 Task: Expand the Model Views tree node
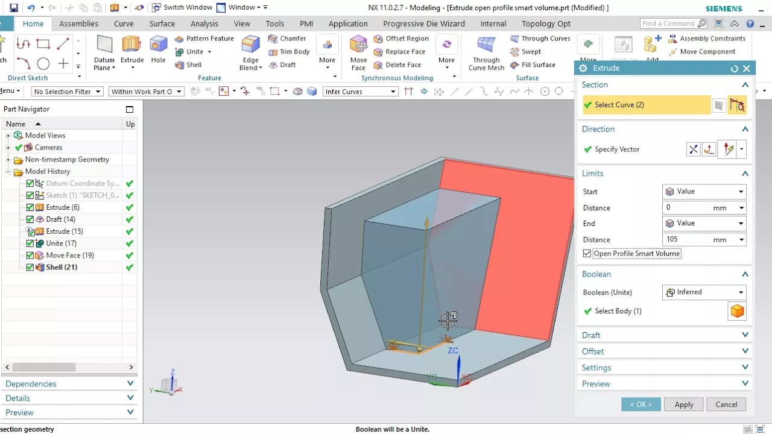pyautogui.click(x=8, y=136)
